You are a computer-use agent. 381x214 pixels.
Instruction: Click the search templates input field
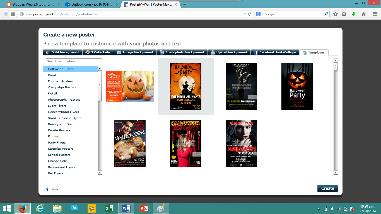74,61
